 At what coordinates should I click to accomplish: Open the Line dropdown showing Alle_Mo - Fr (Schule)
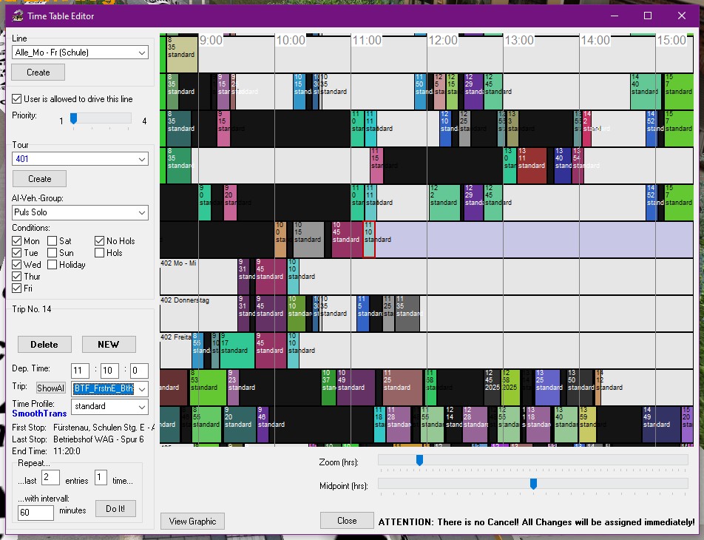click(80, 53)
